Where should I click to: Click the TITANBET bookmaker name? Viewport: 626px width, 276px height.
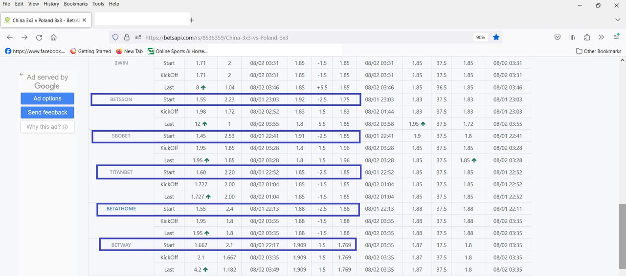coord(121,172)
